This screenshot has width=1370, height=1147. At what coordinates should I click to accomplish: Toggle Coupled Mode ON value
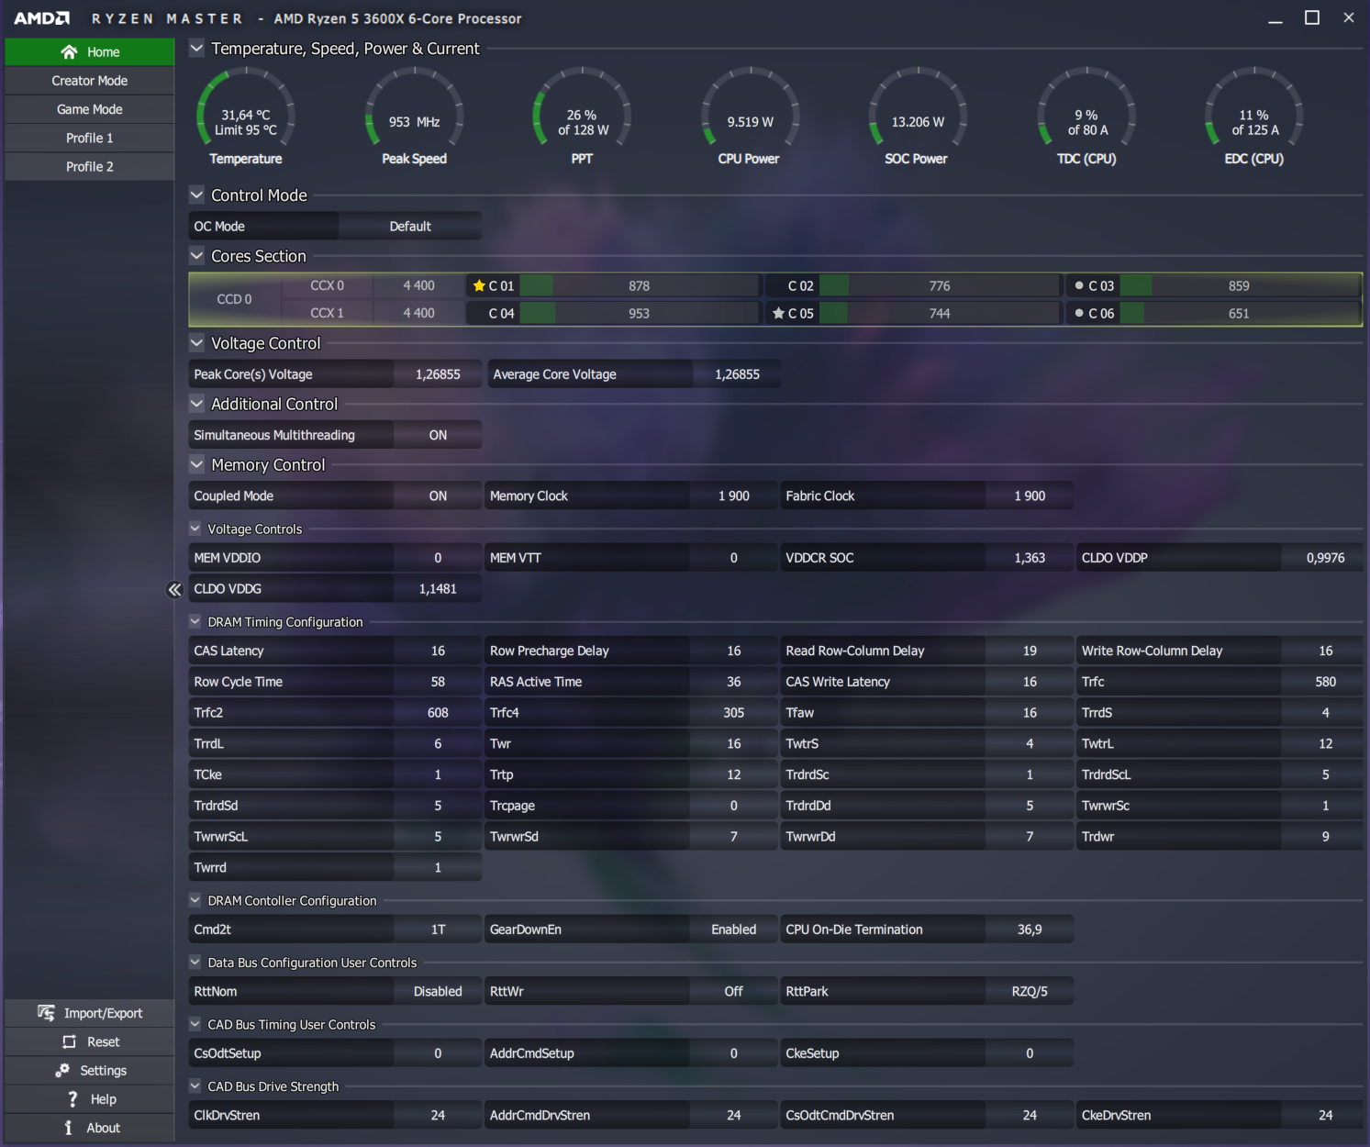tap(438, 496)
